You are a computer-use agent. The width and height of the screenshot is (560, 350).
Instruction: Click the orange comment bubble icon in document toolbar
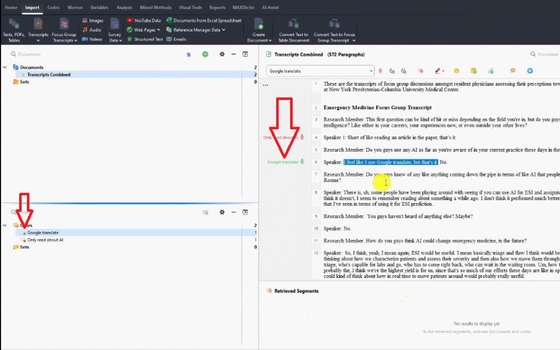[x=513, y=71]
